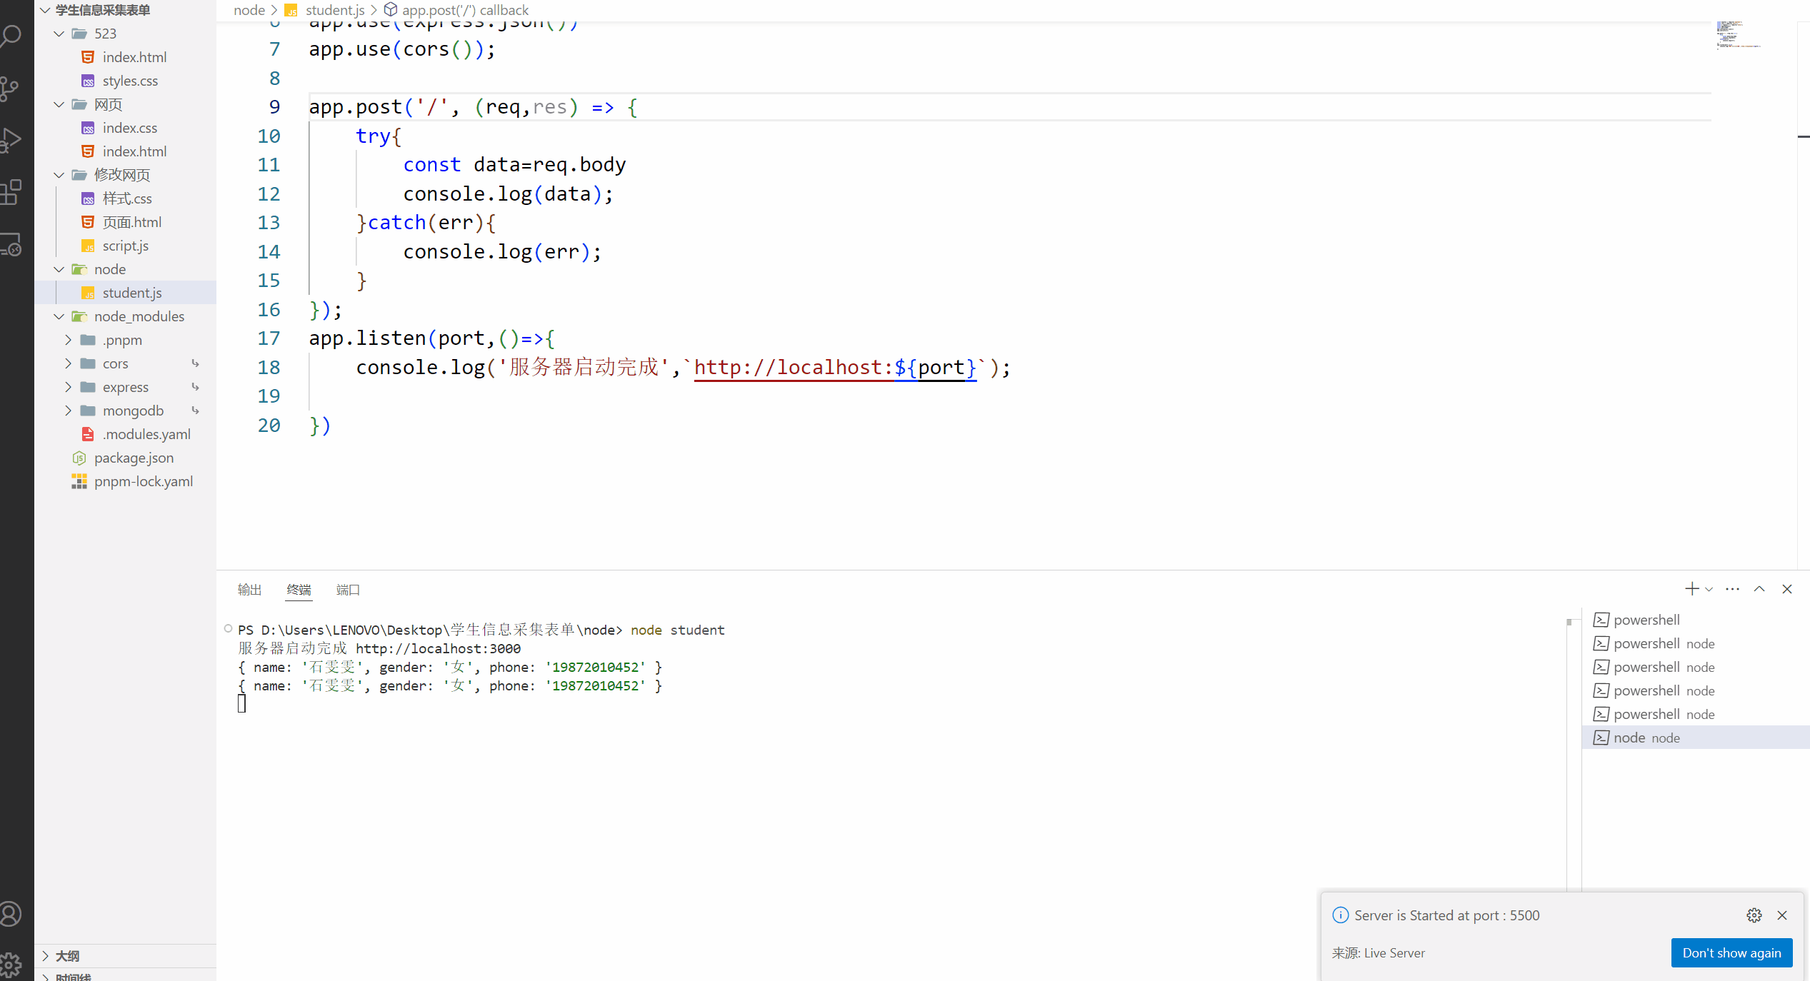Open the notification settings gear icon
Screen dimensions: 1810x981
(1754, 915)
